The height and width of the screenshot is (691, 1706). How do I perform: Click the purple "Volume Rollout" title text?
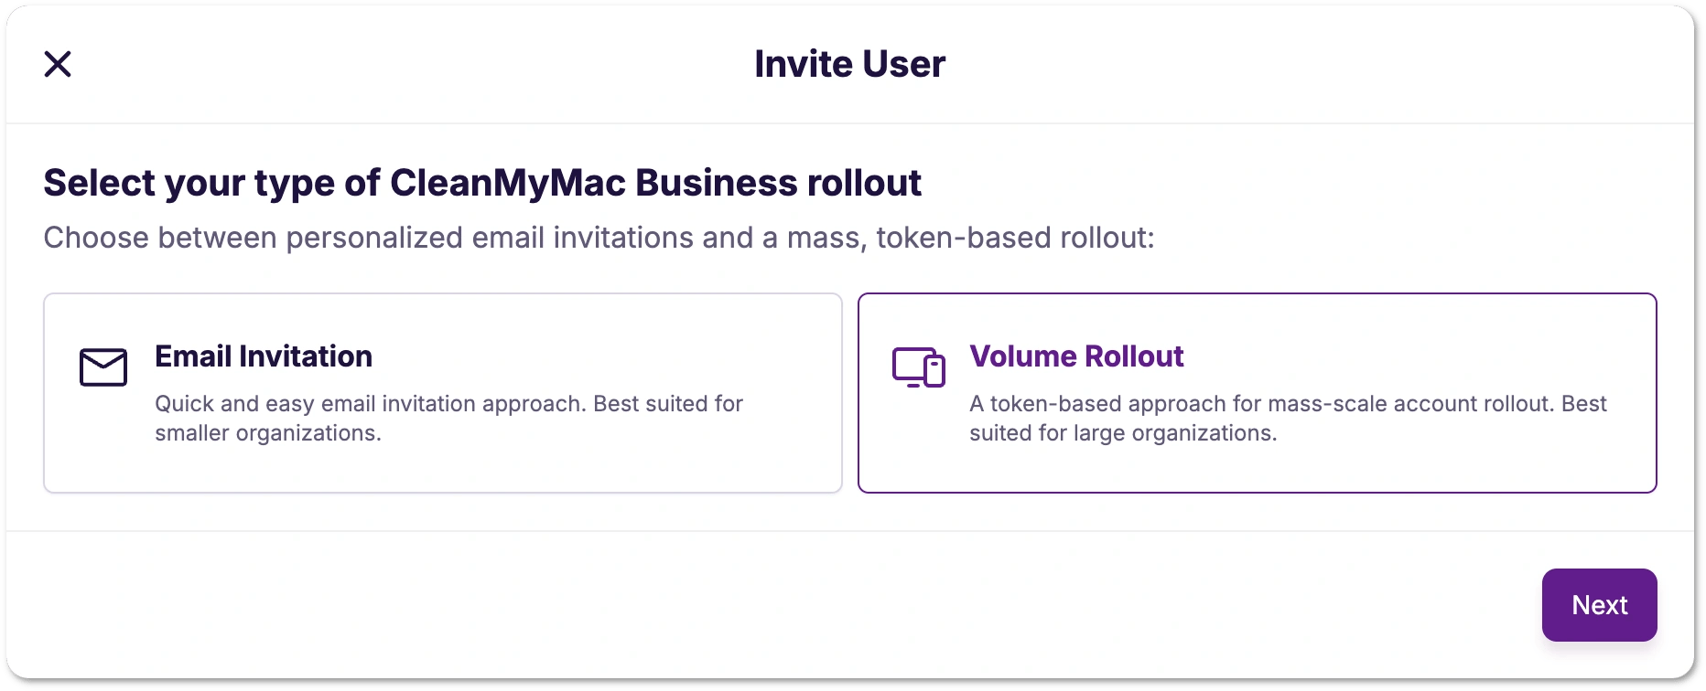pyautogui.click(x=1076, y=356)
